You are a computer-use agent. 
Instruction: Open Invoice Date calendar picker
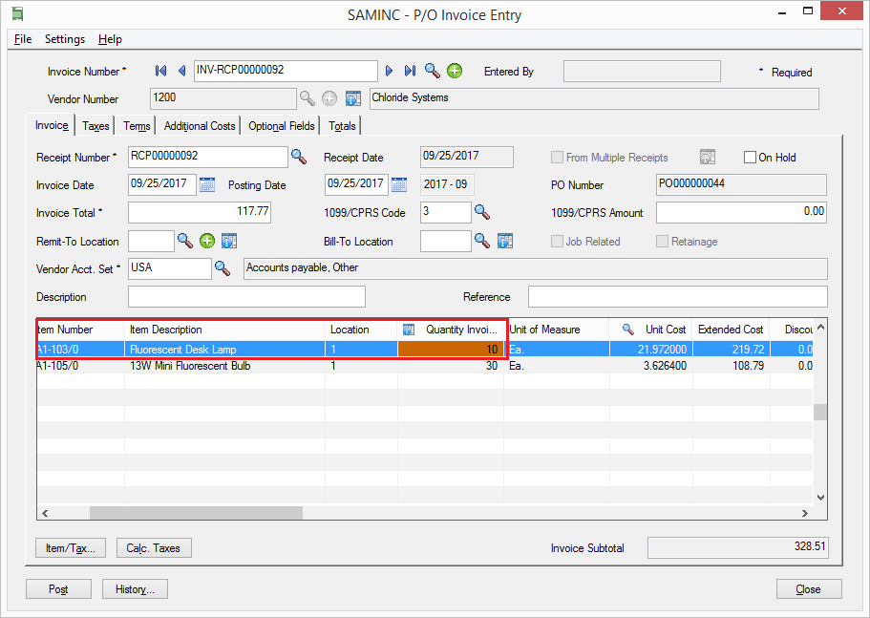point(207,184)
